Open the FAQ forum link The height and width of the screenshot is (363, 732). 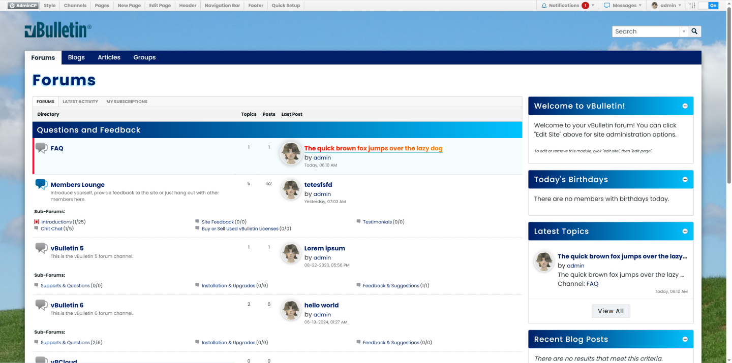57,148
